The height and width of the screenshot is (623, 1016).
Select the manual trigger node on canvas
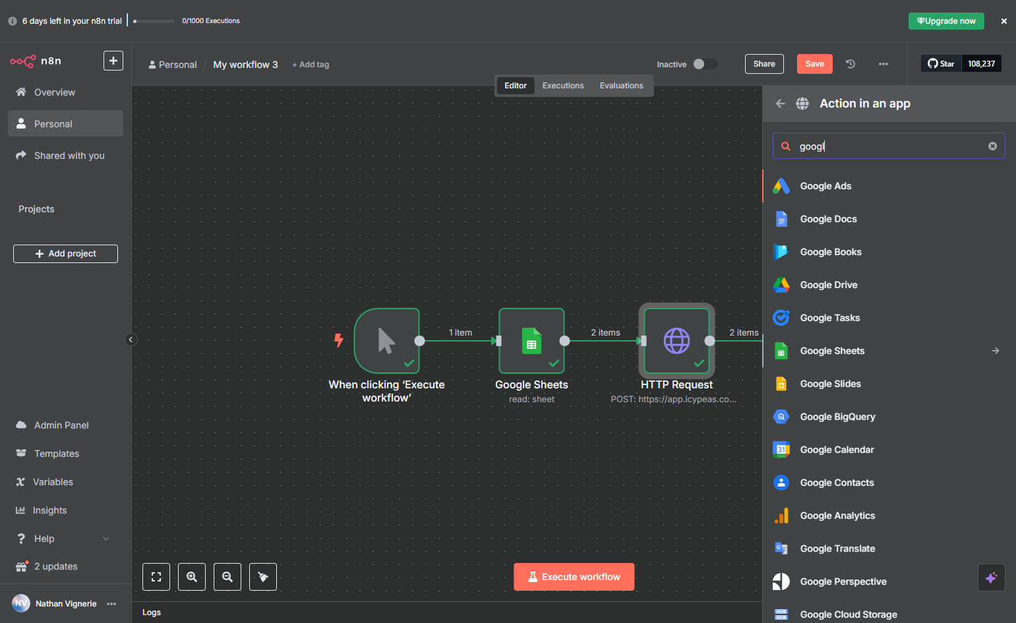(387, 341)
